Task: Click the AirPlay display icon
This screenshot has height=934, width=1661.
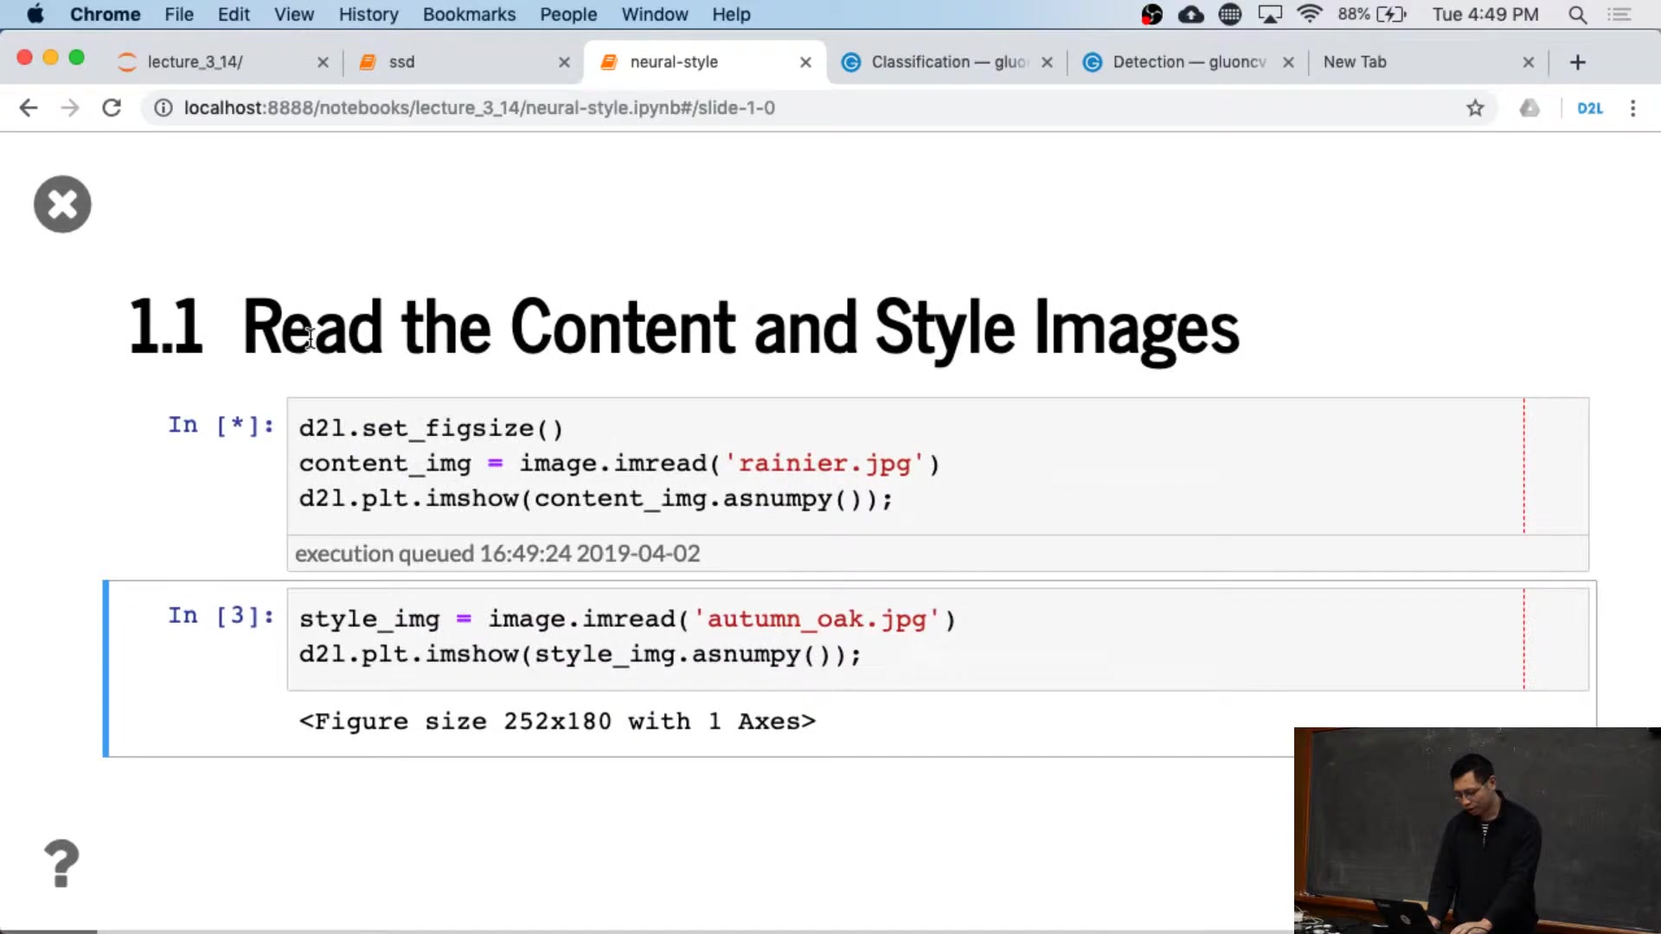Action: click(x=1270, y=15)
